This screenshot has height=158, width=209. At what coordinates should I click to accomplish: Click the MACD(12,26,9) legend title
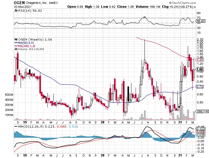coord(31,126)
